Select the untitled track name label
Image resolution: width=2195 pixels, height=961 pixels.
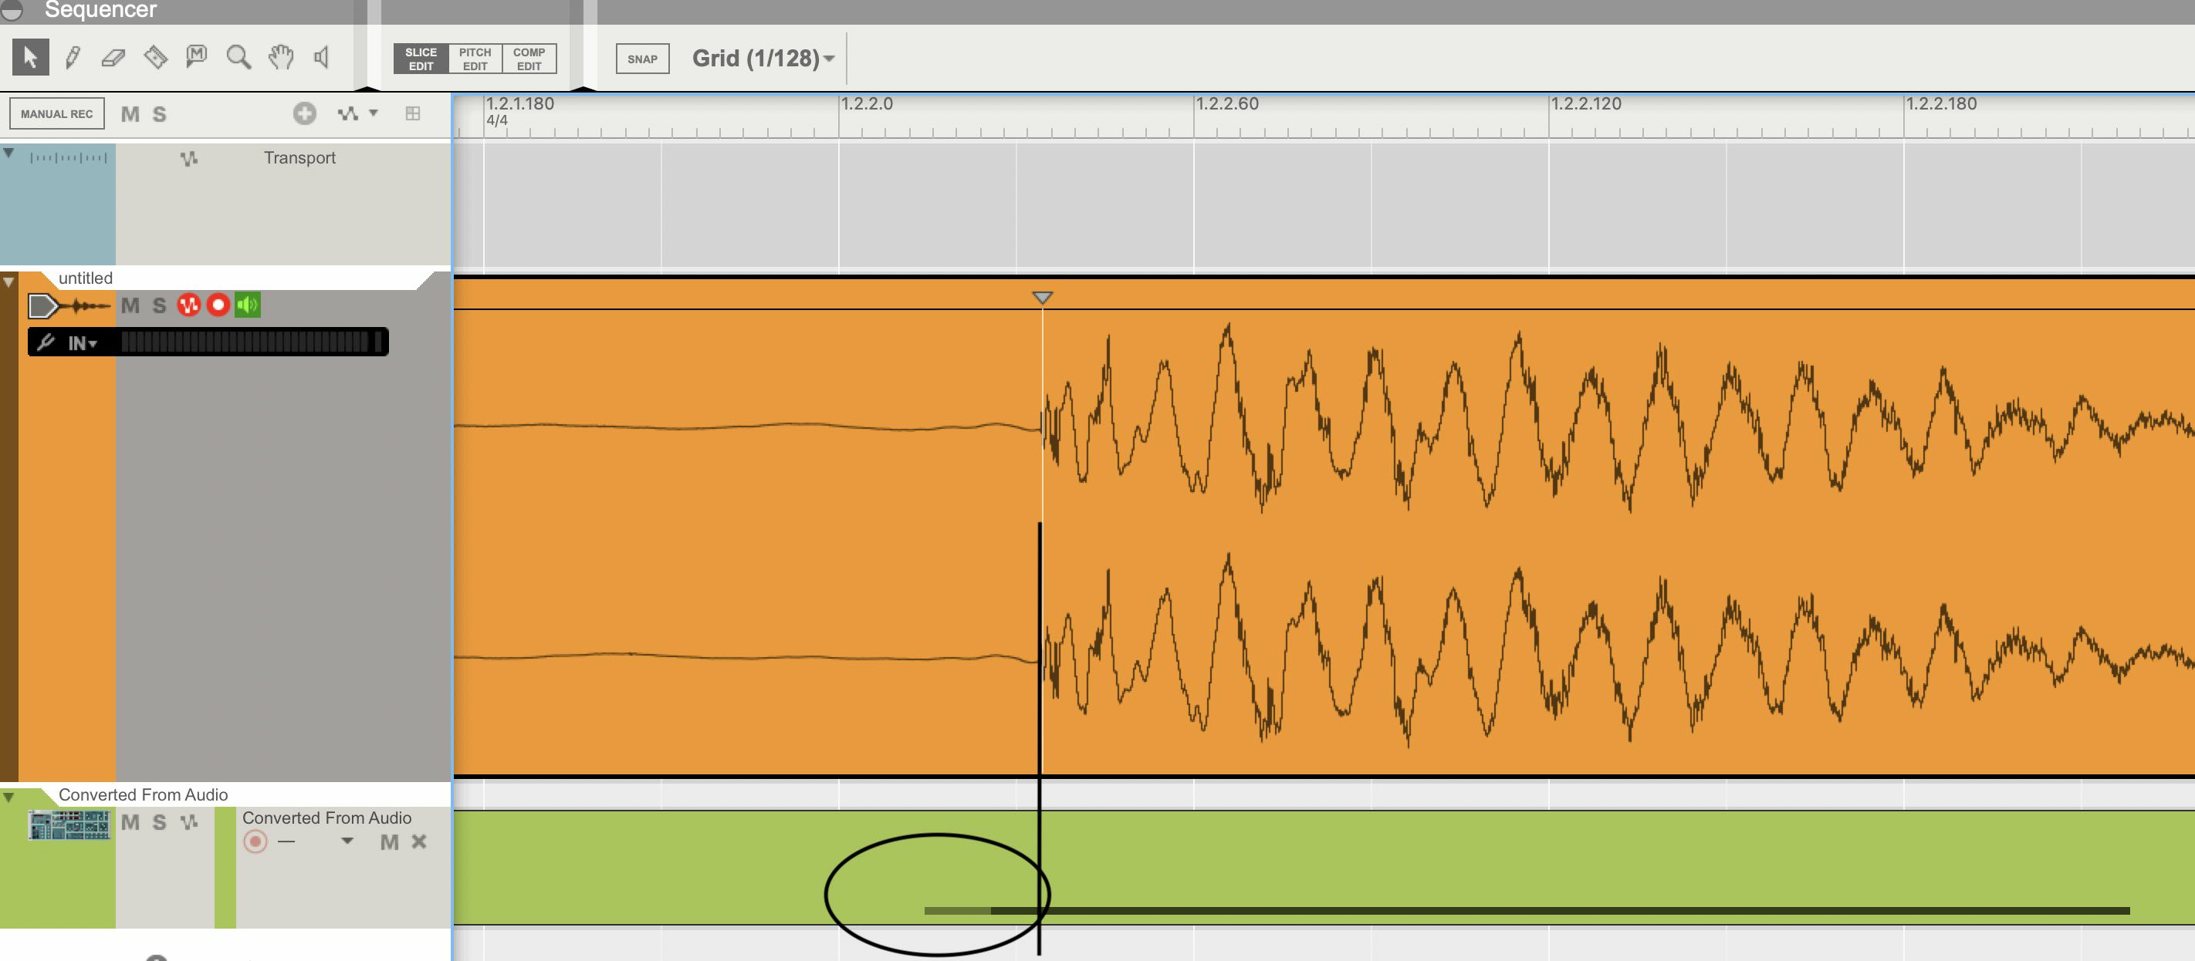tap(85, 278)
